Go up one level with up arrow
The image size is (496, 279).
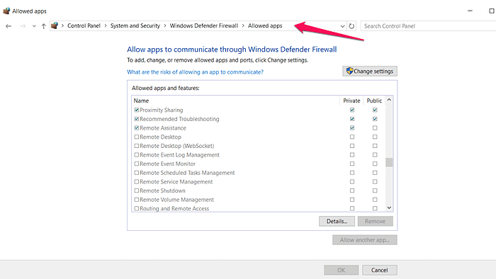coord(44,26)
